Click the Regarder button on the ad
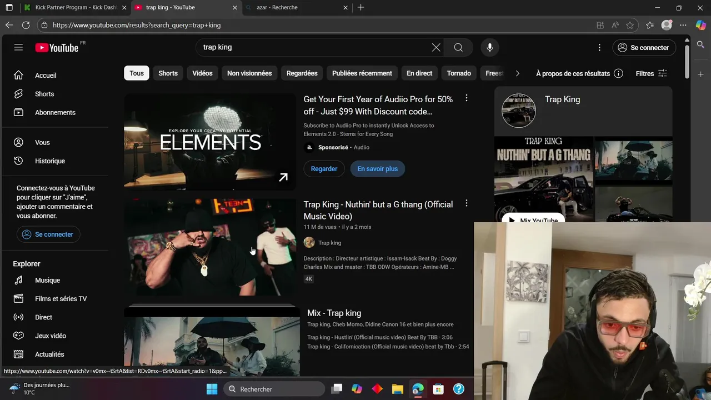Viewport: 711px width, 400px height. pyautogui.click(x=324, y=169)
